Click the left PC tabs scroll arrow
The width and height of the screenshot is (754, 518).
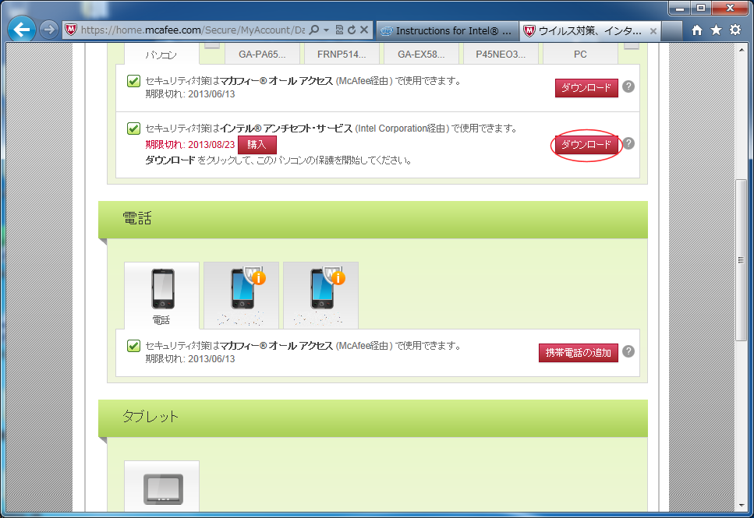pos(211,46)
